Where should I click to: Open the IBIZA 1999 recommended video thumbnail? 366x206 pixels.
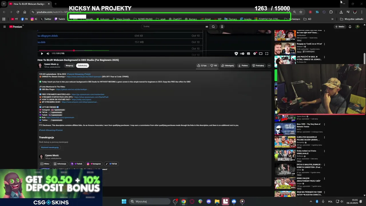coord(285,129)
